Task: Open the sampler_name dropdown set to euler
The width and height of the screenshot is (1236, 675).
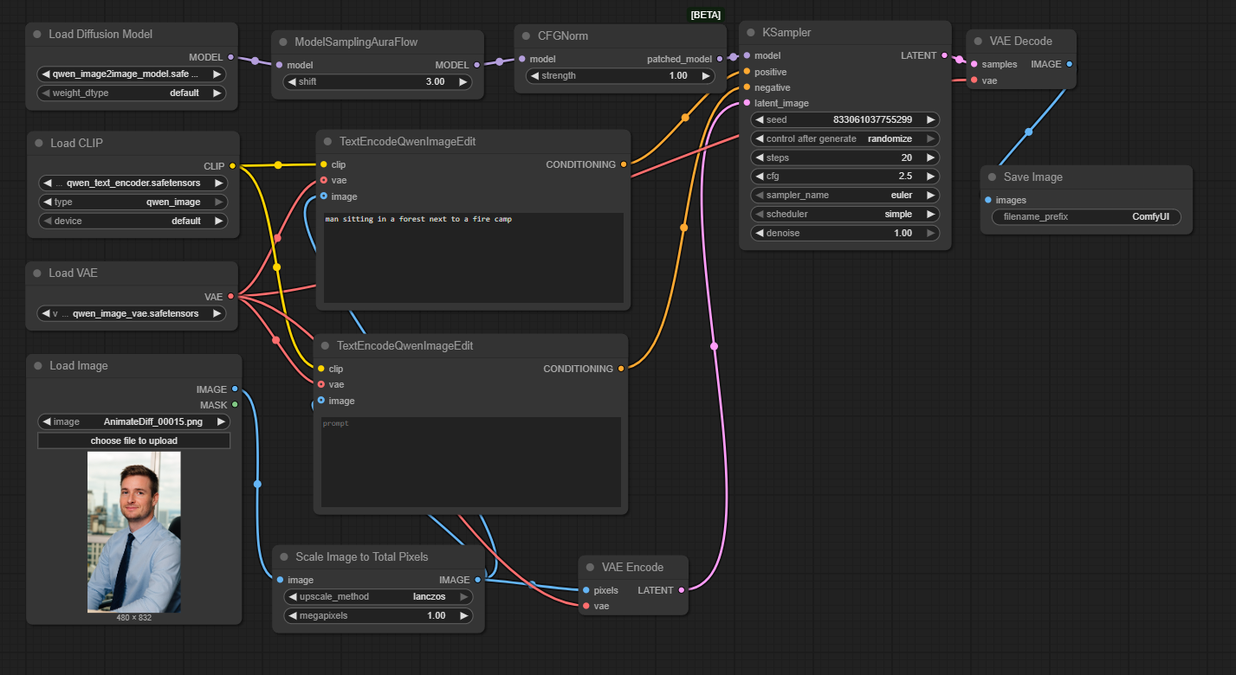Action: click(x=844, y=195)
